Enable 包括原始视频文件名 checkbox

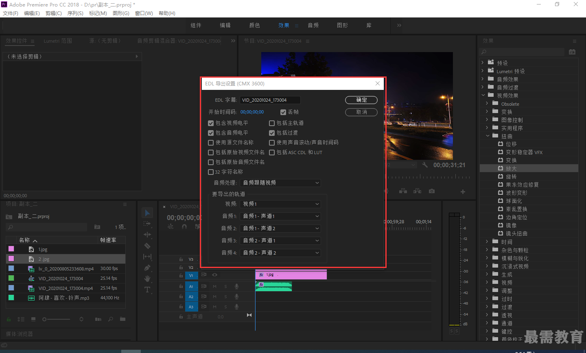pos(211,153)
